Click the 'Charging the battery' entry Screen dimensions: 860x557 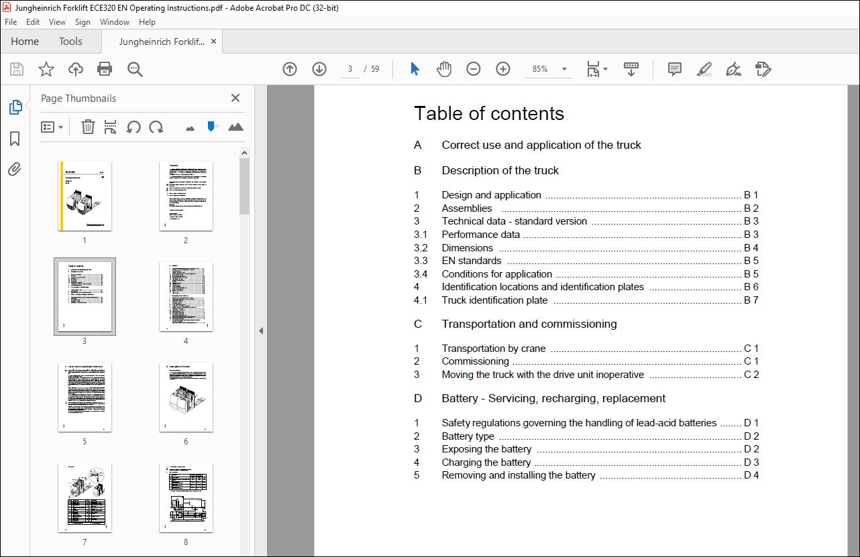(586, 462)
